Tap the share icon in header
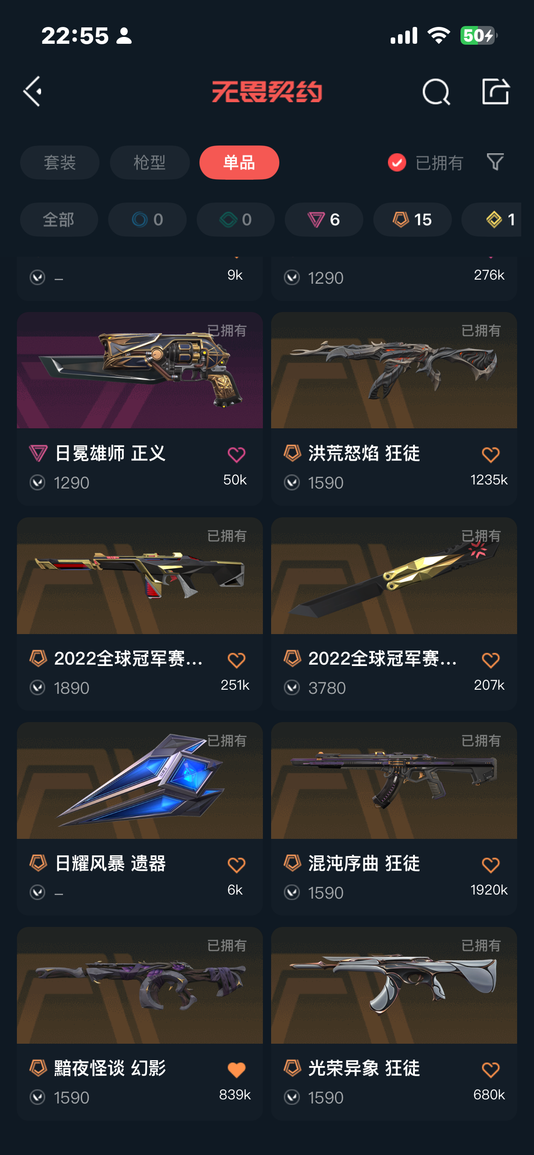The image size is (534, 1155). (496, 91)
